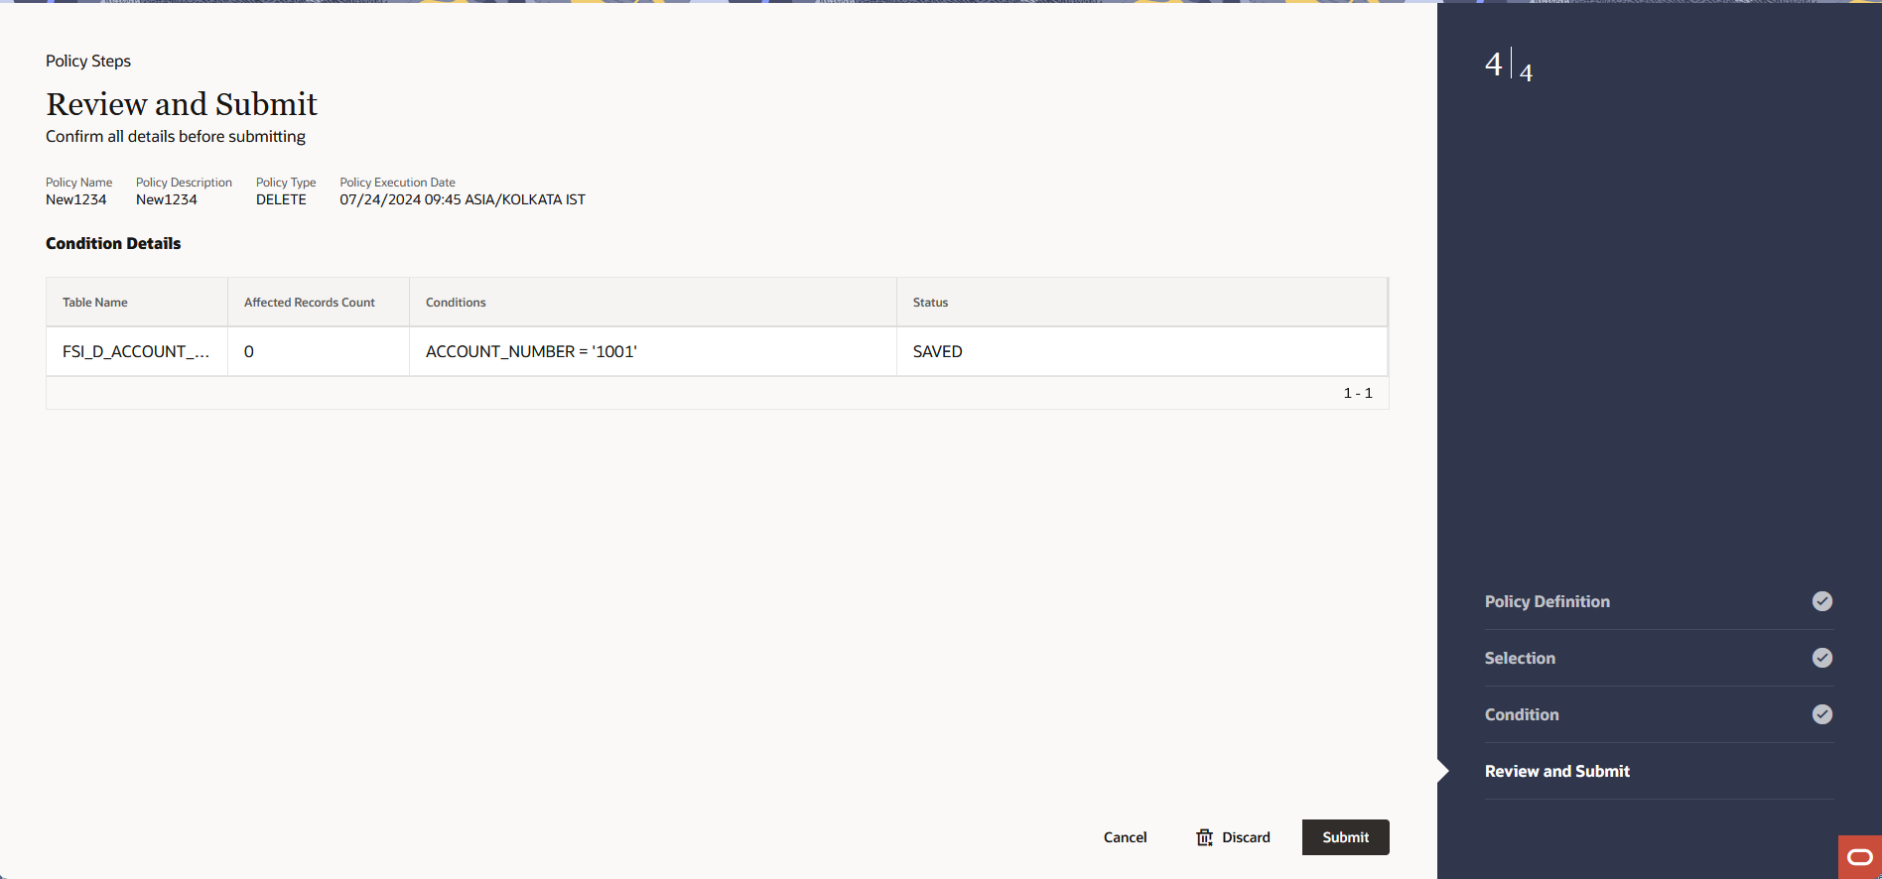Image resolution: width=1882 pixels, height=879 pixels.
Task: Select the Review and Submit step
Action: click(x=1556, y=771)
